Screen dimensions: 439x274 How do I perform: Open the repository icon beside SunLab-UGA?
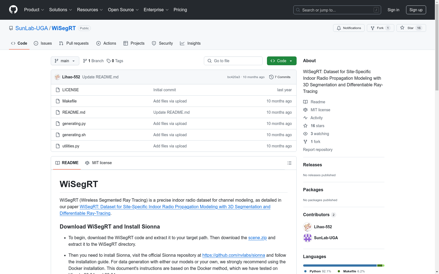point(11,28)
